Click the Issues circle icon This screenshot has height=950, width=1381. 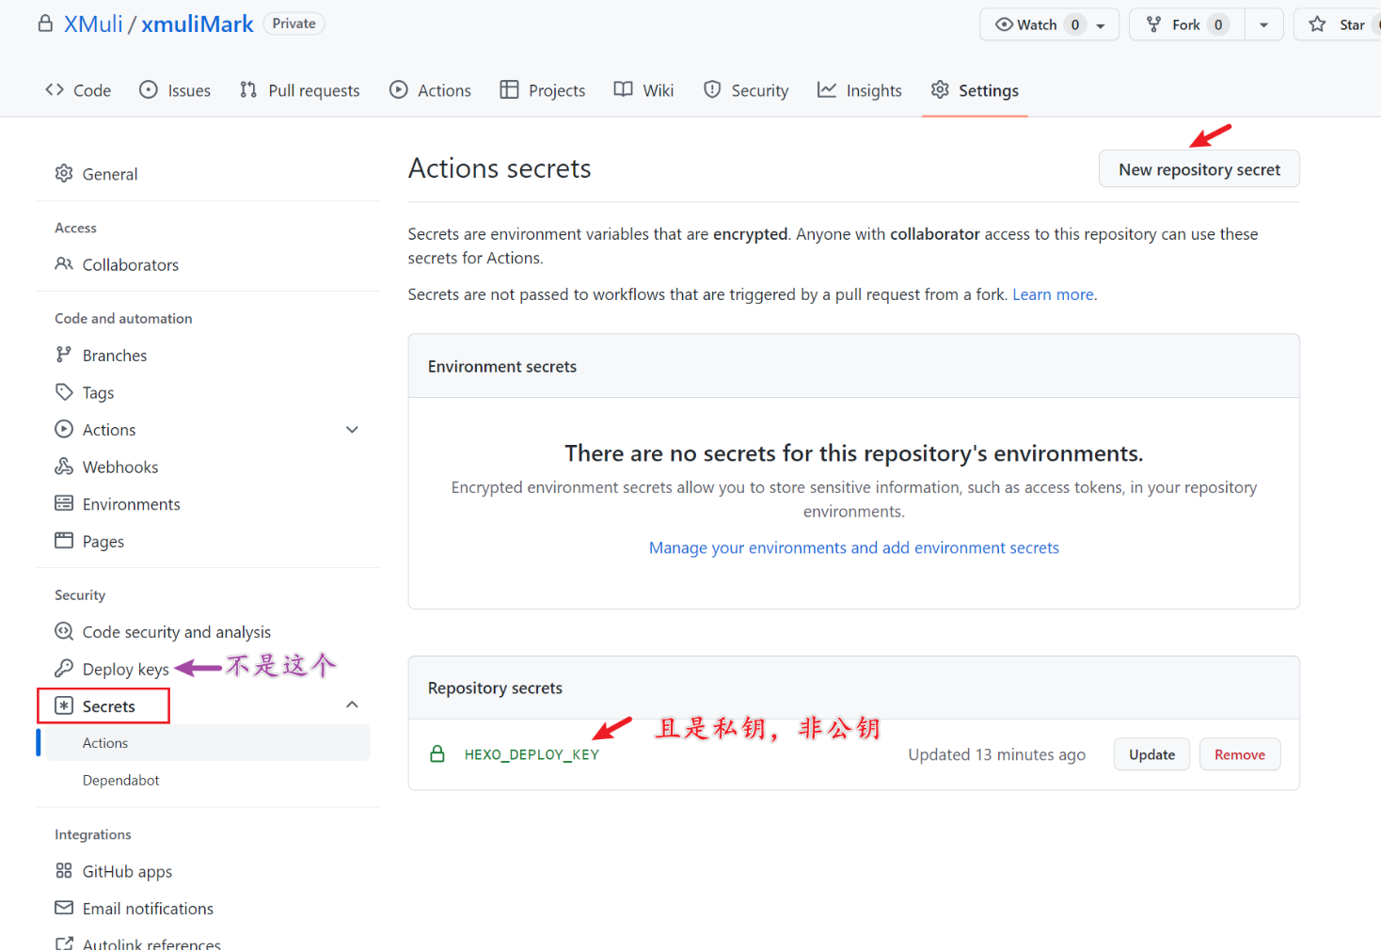(x=149, y=89)
